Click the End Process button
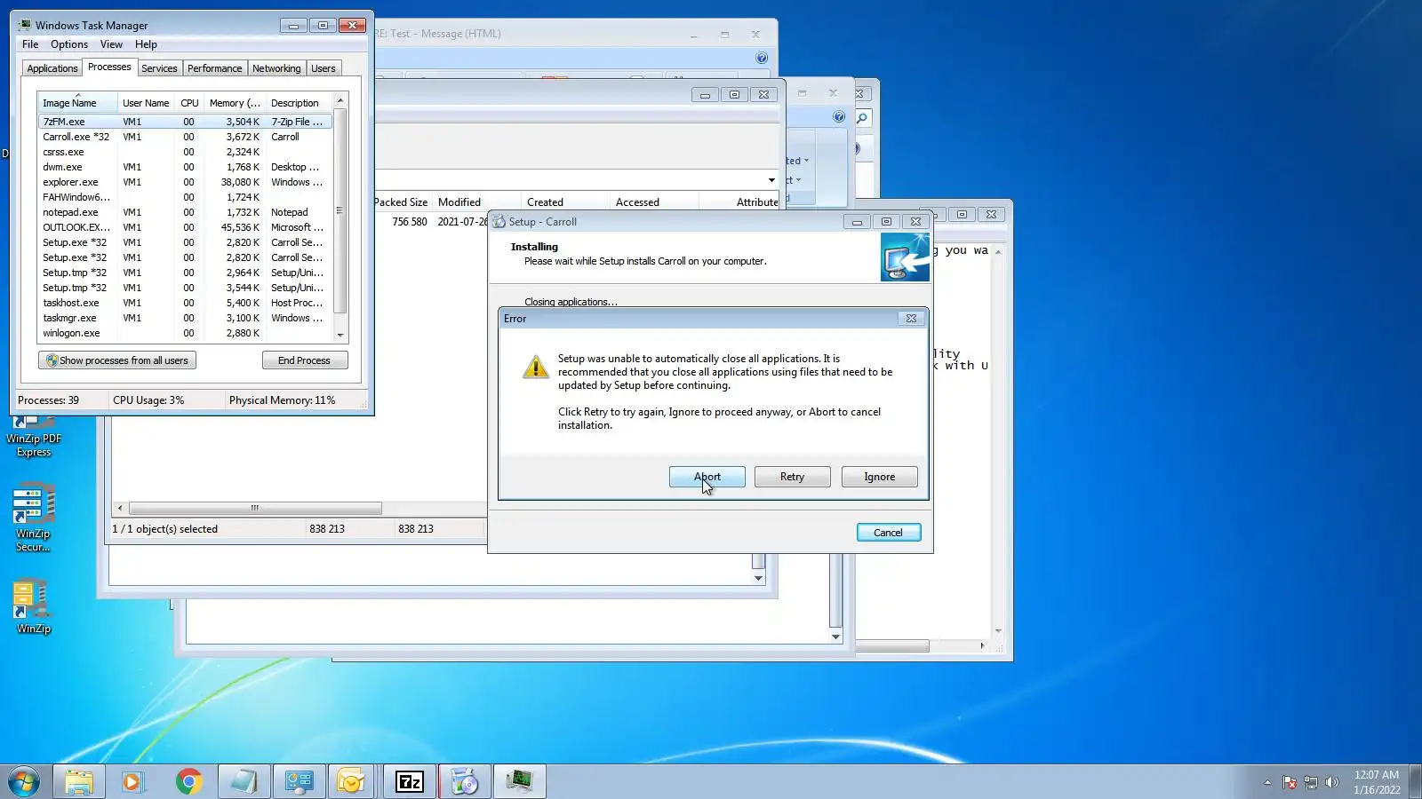Screen dimensions: 1422x799 point(305,360)
